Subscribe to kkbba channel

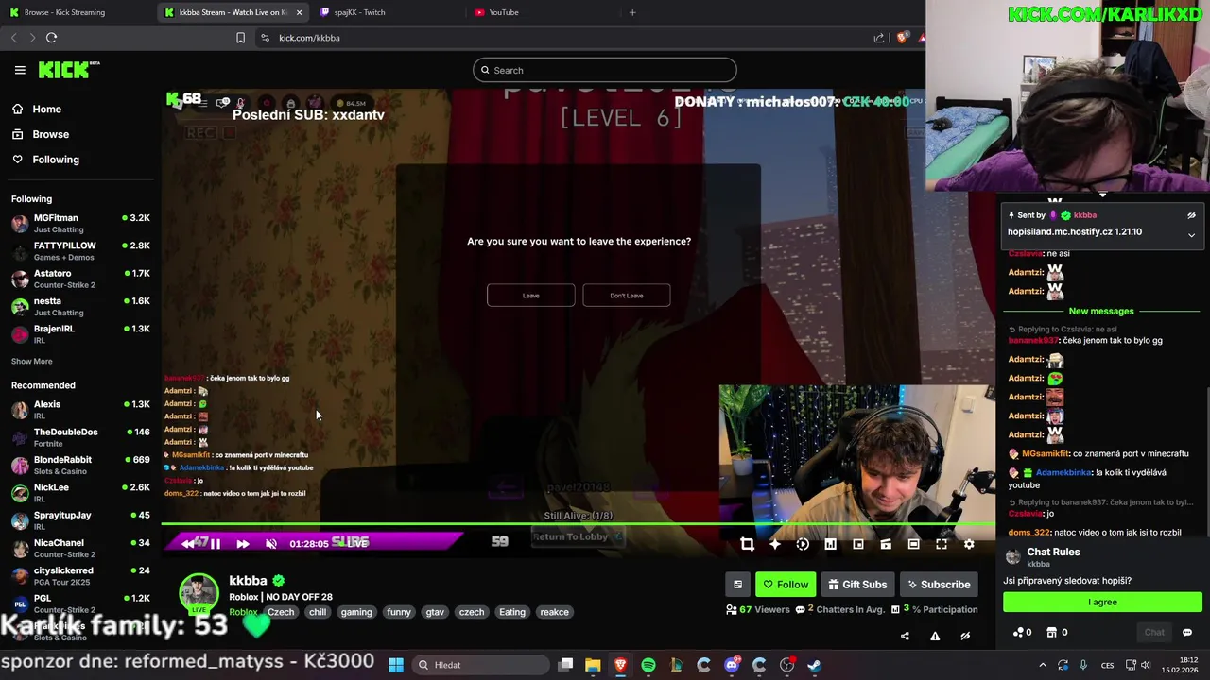938,585
